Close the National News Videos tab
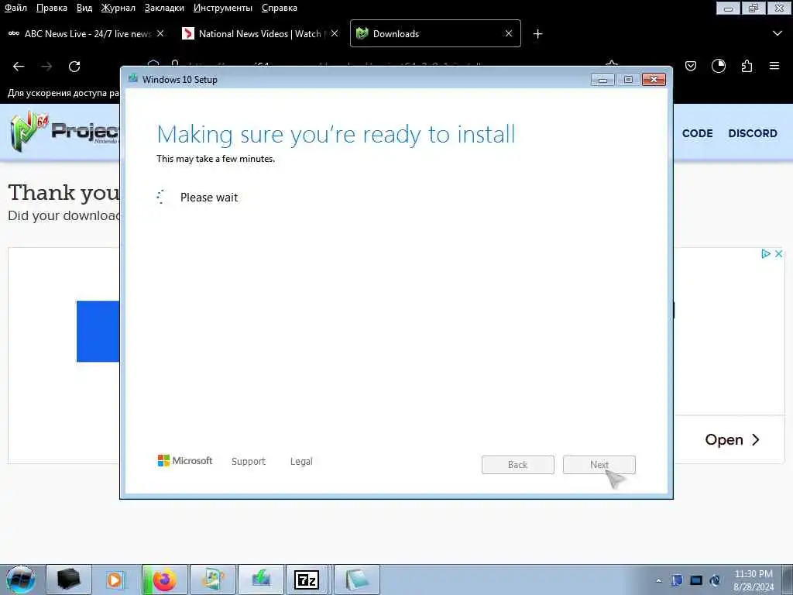 coord(335,33)
